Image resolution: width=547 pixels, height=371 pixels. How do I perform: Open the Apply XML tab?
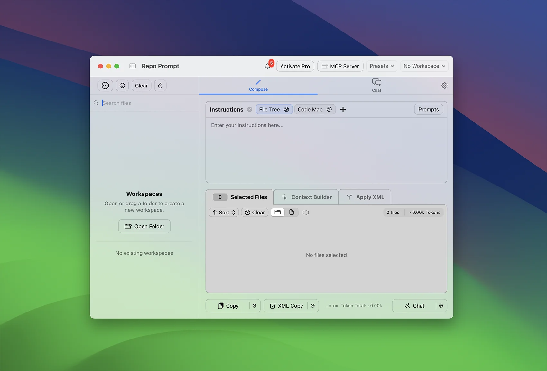pos(365,197)
